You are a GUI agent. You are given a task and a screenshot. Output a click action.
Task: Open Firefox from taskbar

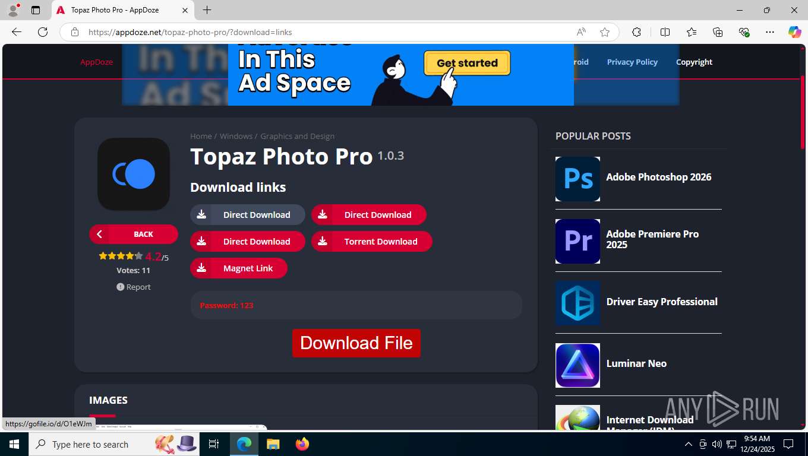tap(302, 444)
